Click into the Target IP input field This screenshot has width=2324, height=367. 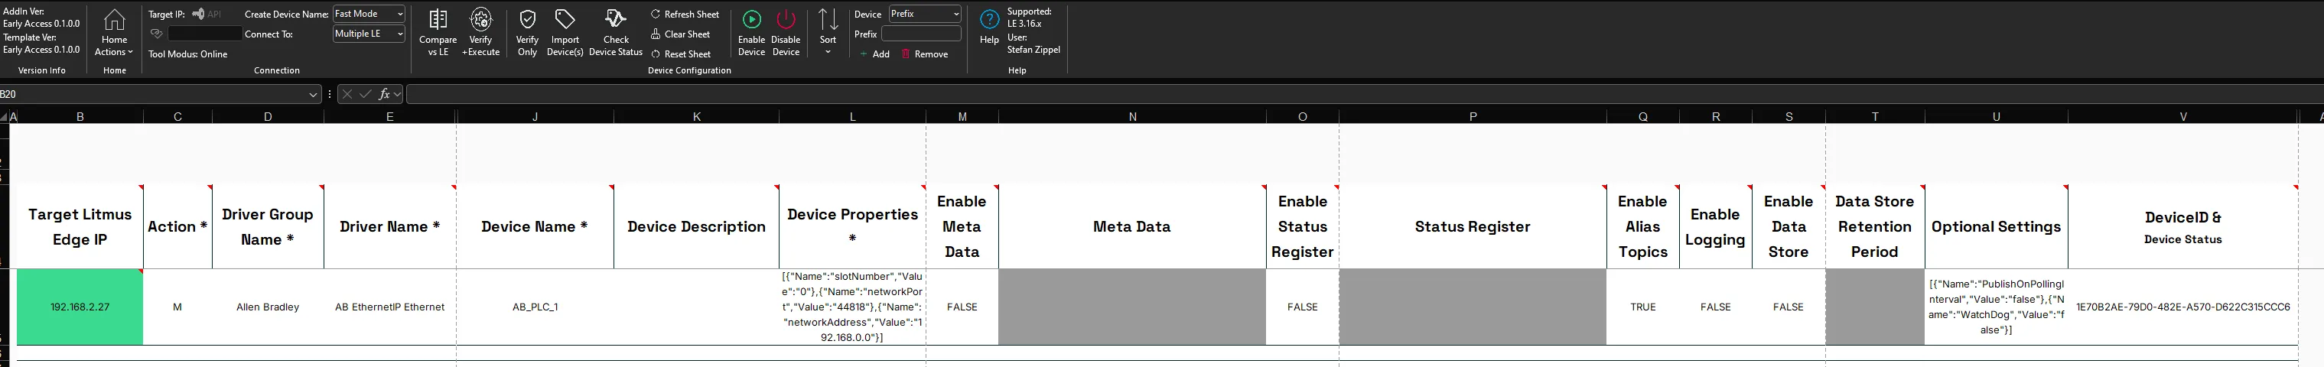click(x=205, y=34)
